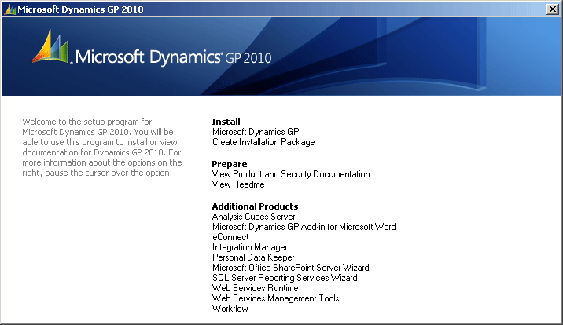Install Web Services Runtime
563x325 pixels.
pos(256,288)
